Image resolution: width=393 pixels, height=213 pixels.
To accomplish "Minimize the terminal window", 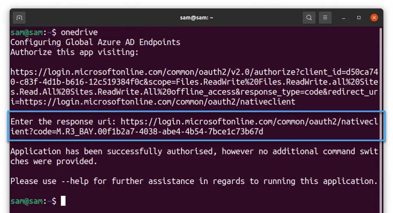I will tap(343, 18).
